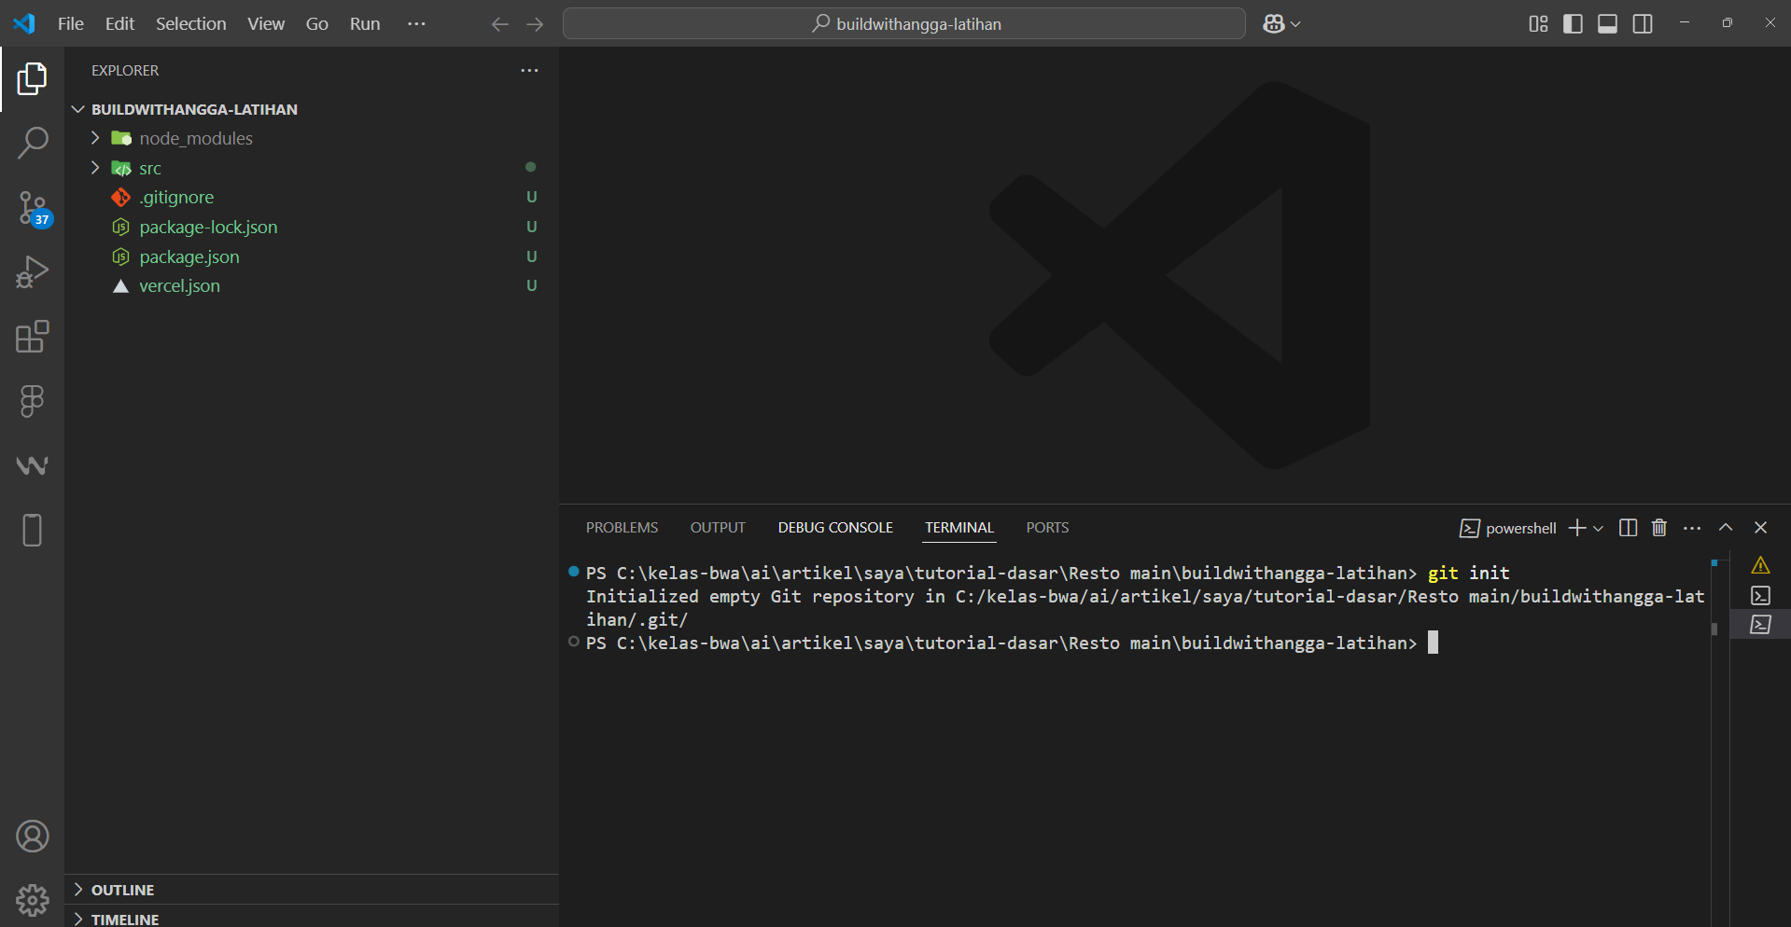Go forward with the right arrow
This screenshot has height=927, width=1791.
[535, 24]
